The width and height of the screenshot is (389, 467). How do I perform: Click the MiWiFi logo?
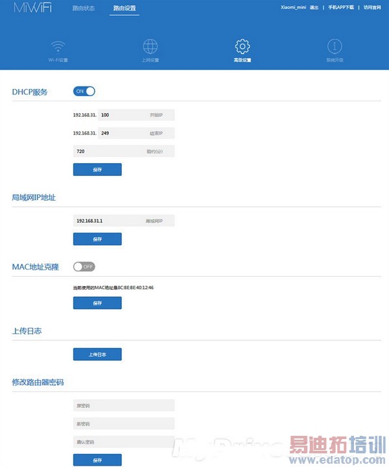coord(32,7)
